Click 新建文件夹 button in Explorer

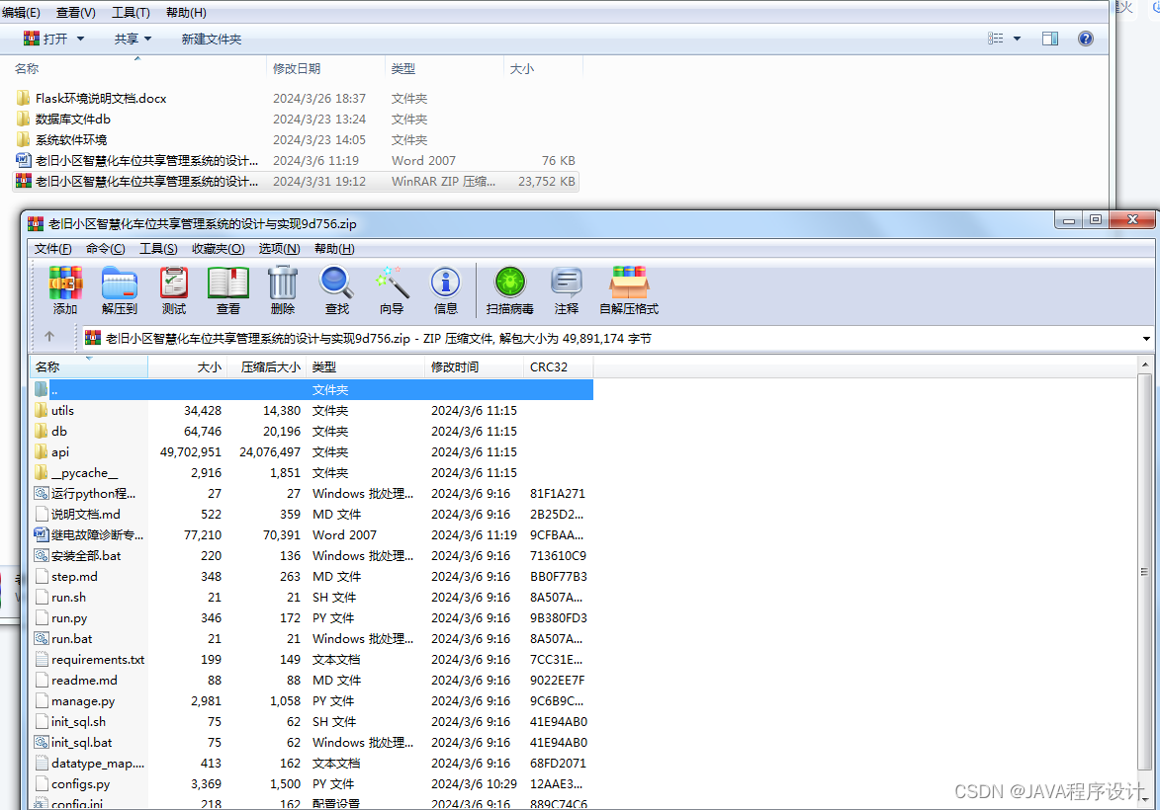click(212, 39)
